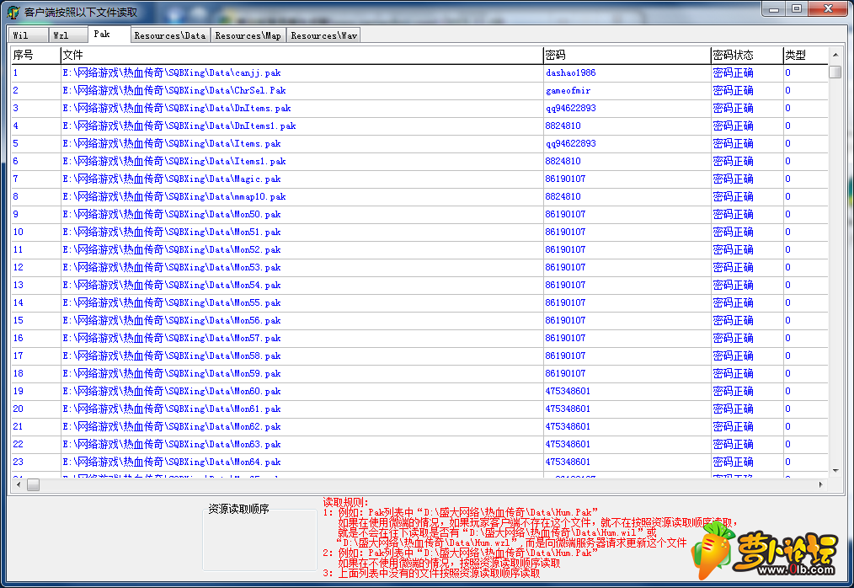Click the 文件 column header
The width and height of the screenshot is (854, 588).
(302, 55)
